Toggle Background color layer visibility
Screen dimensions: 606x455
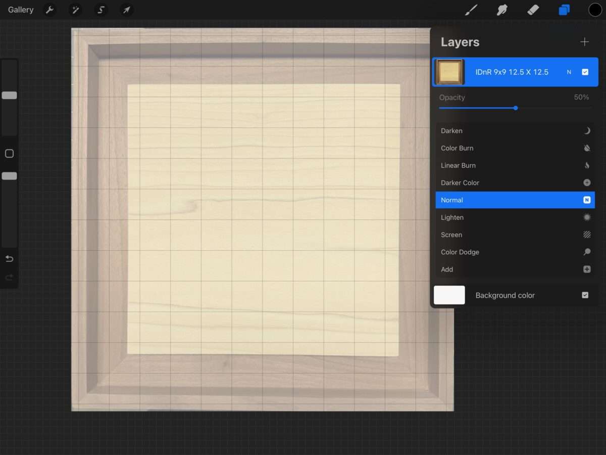pos(585,295)
